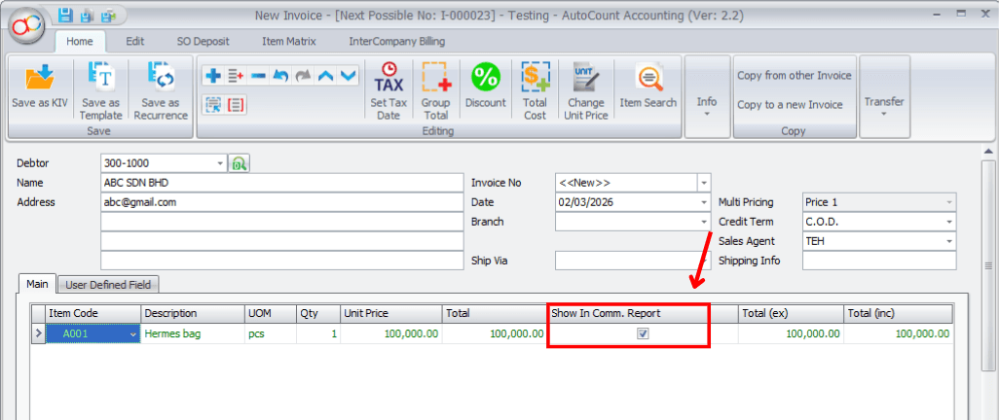This screenshot has width=999, height=420.
Task: Move the row down with the blue down chevron
Action: 348,76
